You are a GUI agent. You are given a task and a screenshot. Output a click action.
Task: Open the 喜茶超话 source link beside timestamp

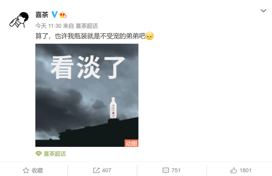click(87, 26)
